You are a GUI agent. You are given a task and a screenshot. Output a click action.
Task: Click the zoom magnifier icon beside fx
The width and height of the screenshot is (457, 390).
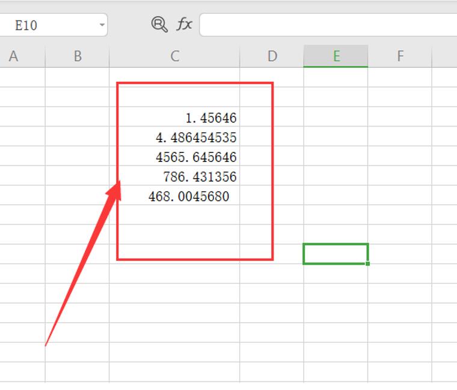(159, 25)
